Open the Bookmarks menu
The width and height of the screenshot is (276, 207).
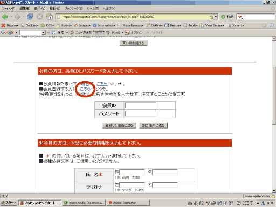tap(73, 9)
